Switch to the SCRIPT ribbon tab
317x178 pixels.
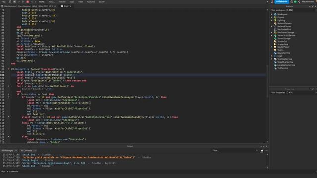102,2
